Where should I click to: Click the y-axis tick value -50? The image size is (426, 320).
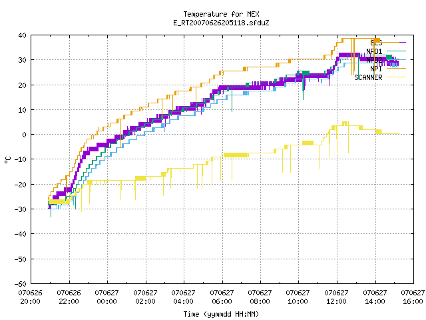coord(21,259)
